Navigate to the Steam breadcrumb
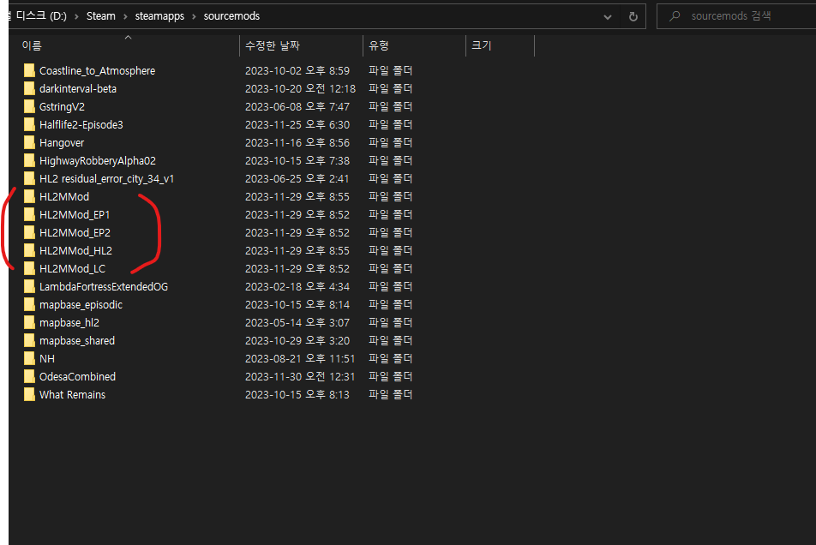 coord(101,16)
